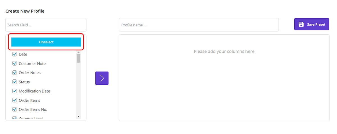Image resolution: width=337 pixels, height=134 pixels.
Task: Uncheck the Order Items No. checkbox
Action: (15, 110)
